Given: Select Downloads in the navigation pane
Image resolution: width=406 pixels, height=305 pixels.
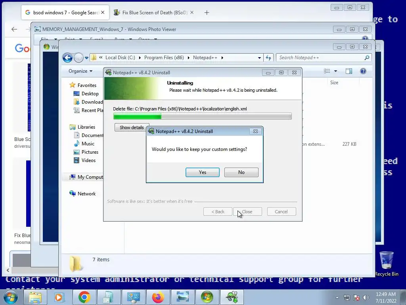Looking at the screenshot, I should [x=88, y=102].
